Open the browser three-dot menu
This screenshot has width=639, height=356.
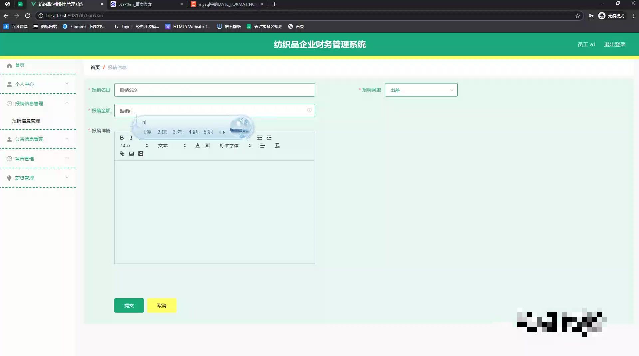tap(634, 16)
